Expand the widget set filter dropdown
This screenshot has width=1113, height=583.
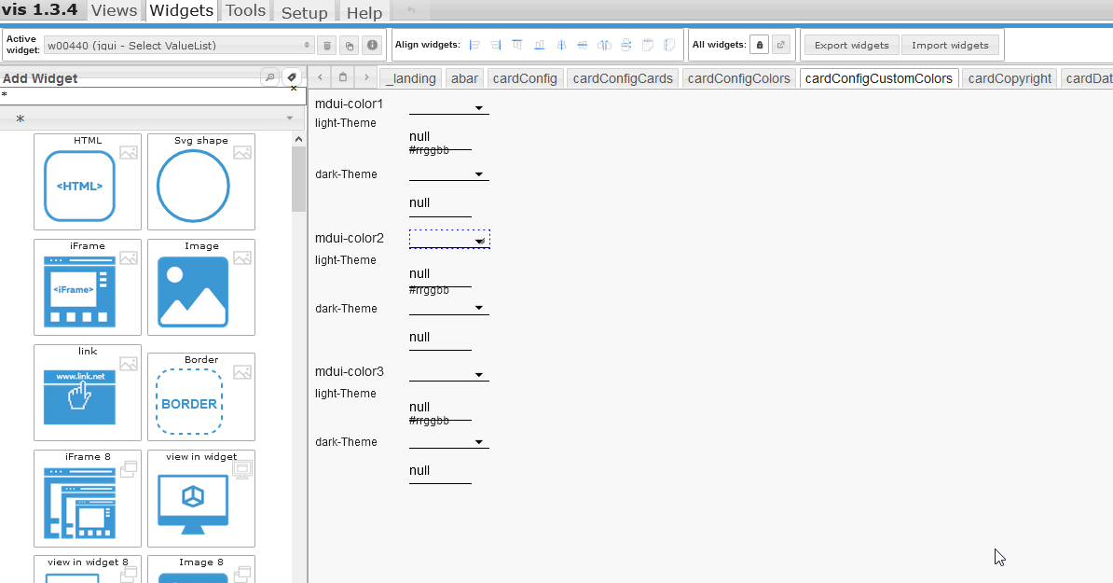[149, 118]
